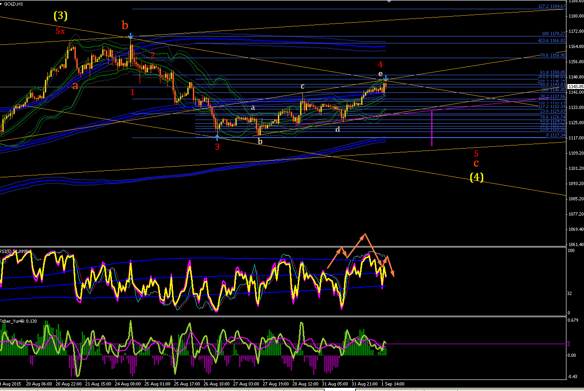Select the red wave label 5

(476, 154)
